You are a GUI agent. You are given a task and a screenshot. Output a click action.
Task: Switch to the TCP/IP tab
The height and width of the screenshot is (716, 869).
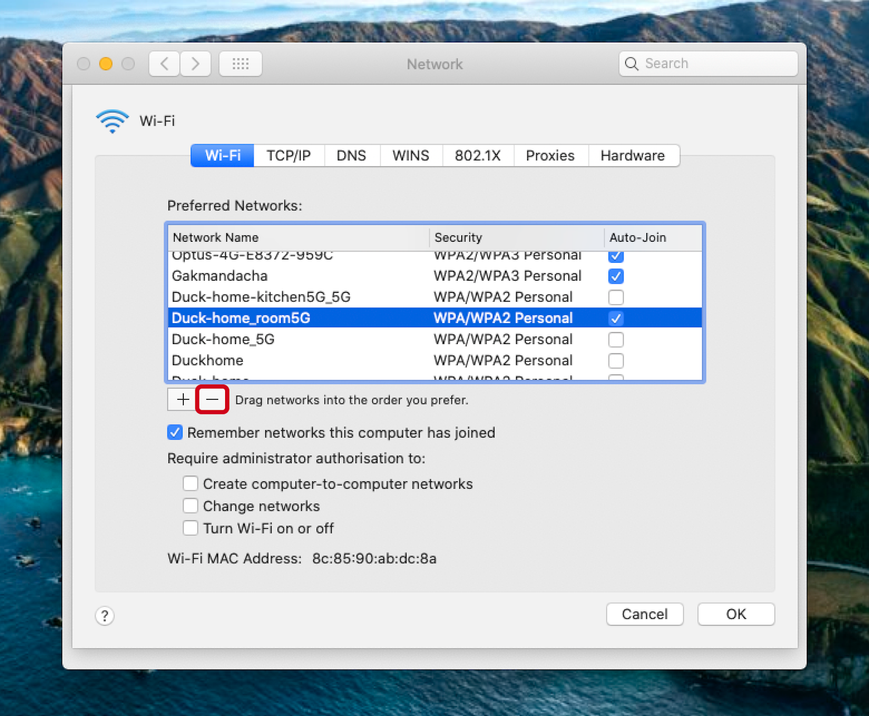click(x=289, y=155)
